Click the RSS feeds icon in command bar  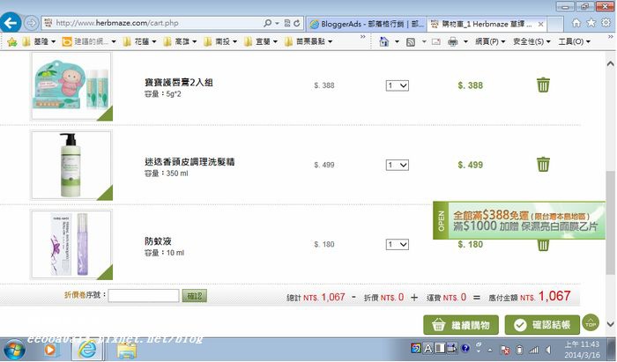[411, 41]
